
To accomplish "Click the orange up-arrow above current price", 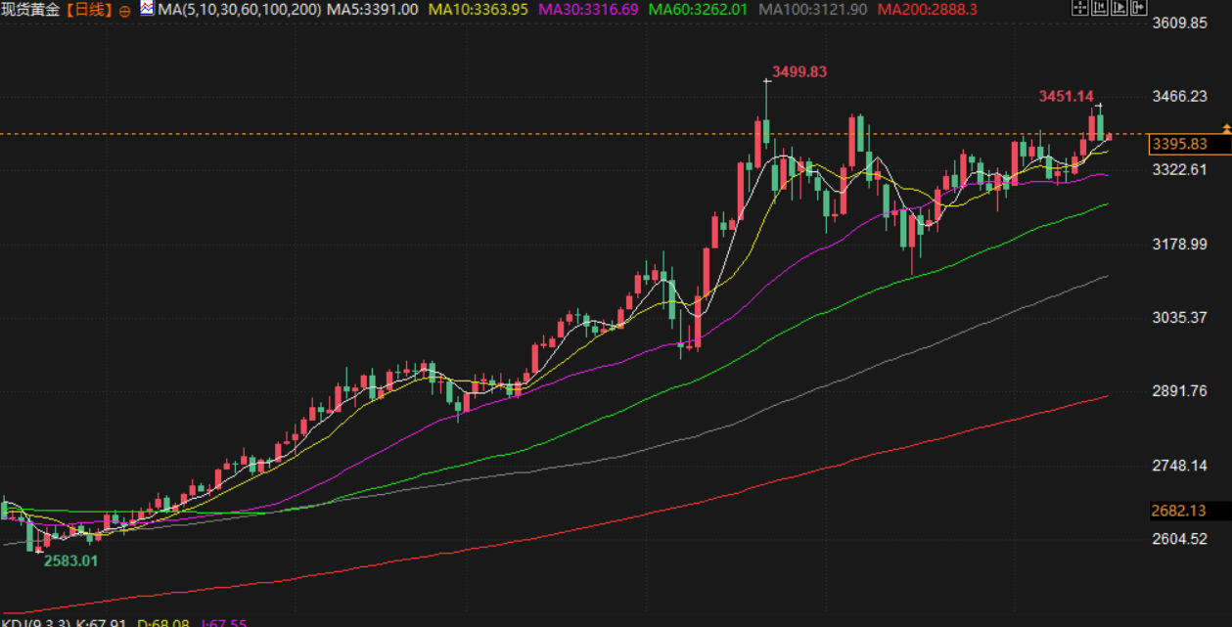I will tap(1226, 128).
